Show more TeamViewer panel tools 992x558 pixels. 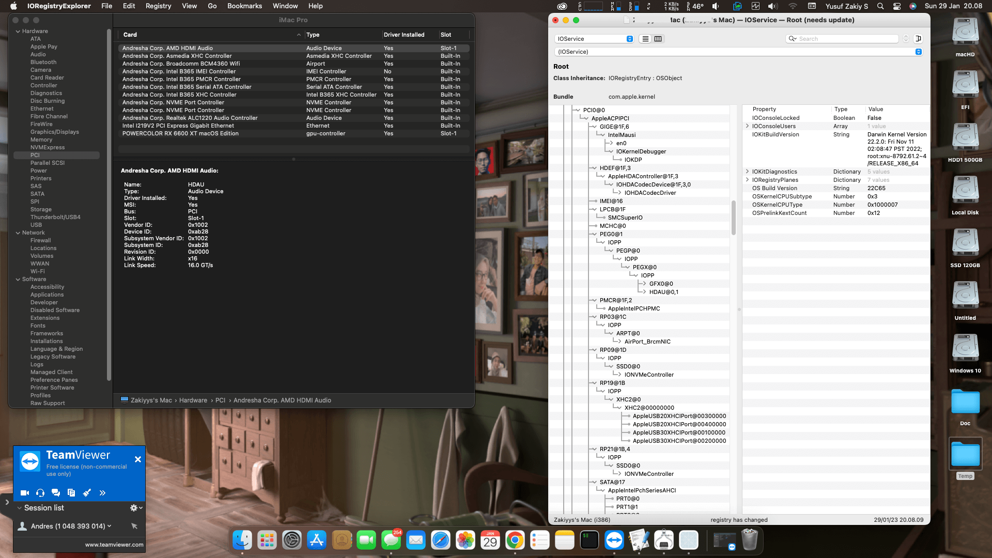[x=102, y=493]
